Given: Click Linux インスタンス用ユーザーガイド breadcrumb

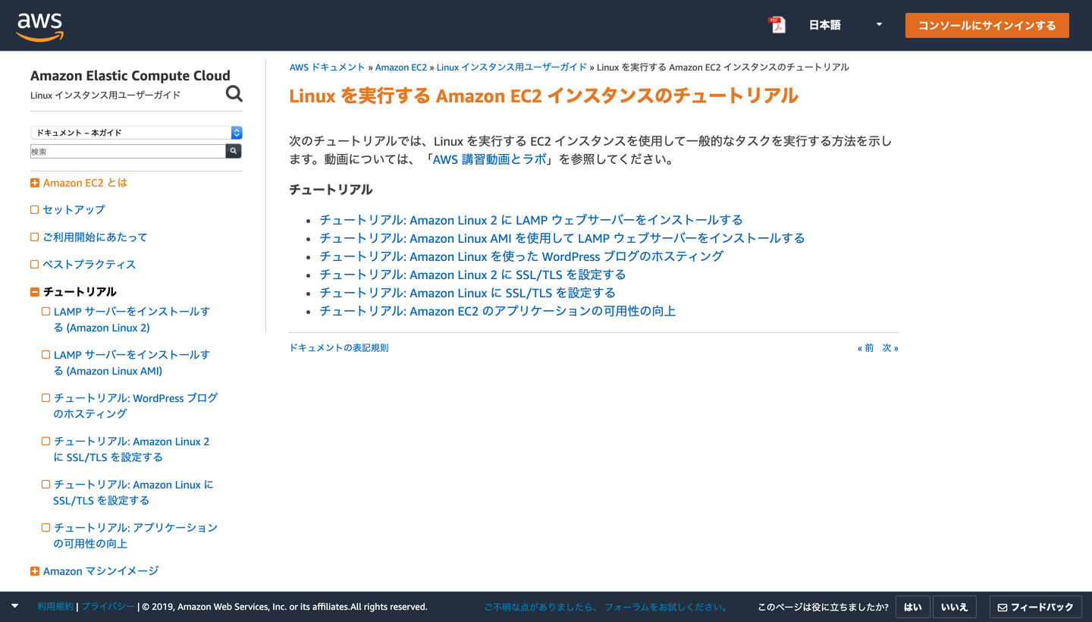Looking at the screenshot, I should 512,68.
